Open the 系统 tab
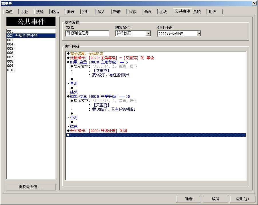Image resolution: width=258 pixels, height=205 pixels. pos(199,12)
